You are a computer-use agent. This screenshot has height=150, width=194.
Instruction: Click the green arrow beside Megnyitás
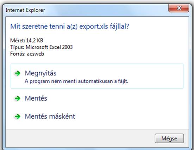tap(17, 73)
